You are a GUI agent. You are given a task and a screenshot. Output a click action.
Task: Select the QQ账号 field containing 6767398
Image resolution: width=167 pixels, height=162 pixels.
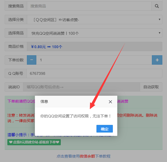(x=94, y=73)
